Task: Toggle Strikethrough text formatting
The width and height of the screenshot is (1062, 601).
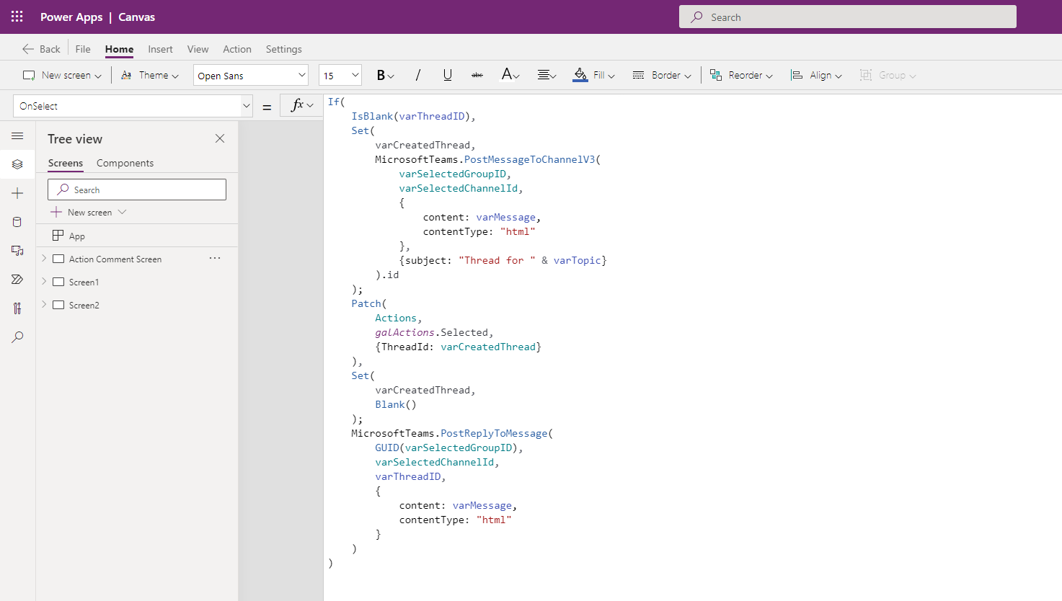Action: (477, 75)
